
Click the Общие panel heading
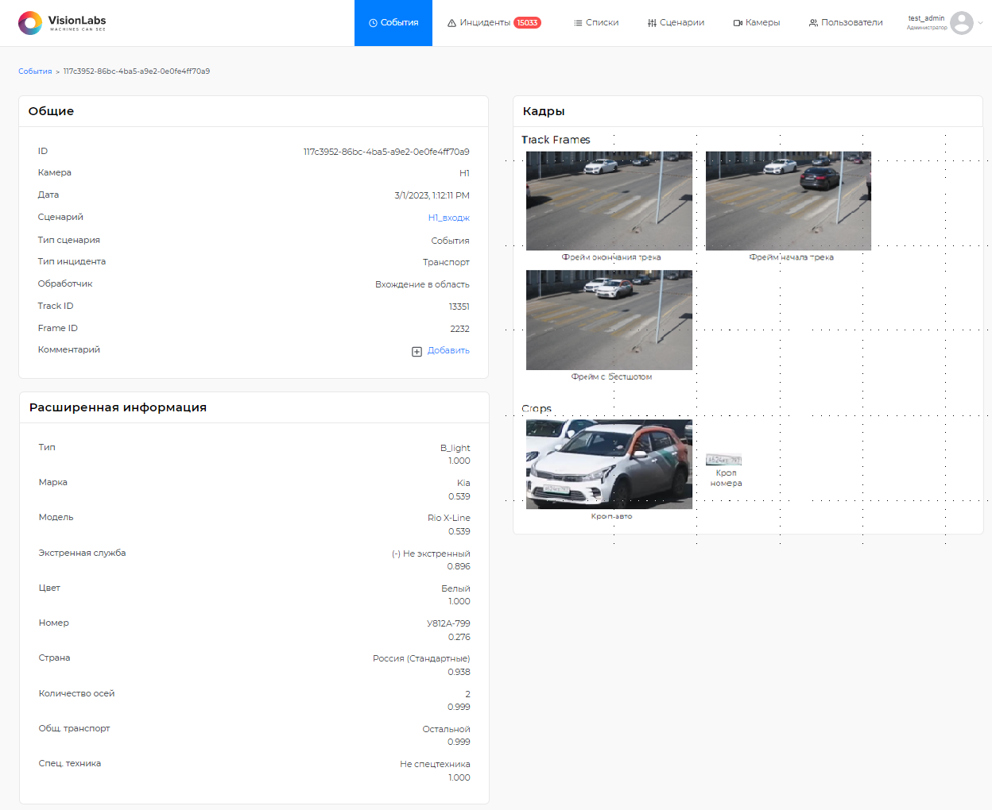[x=51, y=111]
